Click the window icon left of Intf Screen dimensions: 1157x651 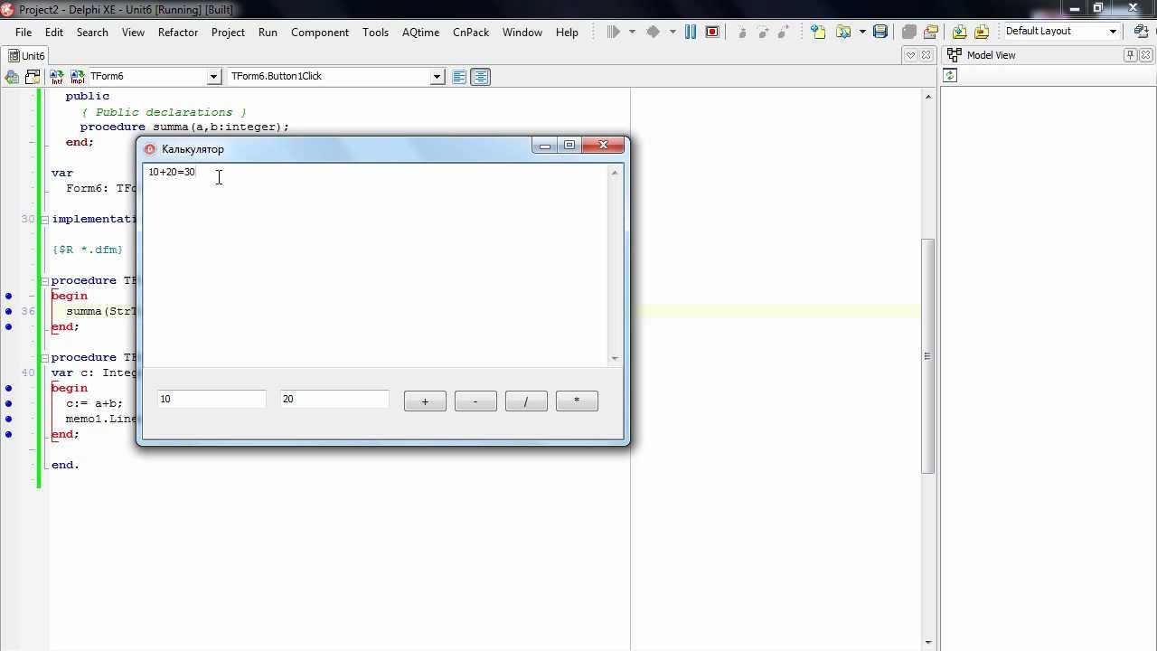pos(33,77)
